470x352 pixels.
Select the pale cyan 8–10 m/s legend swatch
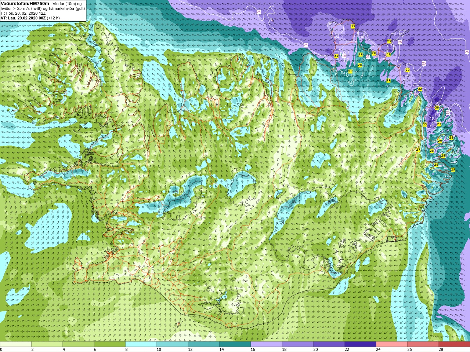click(x=141, y=344)
